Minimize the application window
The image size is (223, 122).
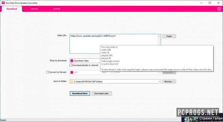click(x=201, y=3)
